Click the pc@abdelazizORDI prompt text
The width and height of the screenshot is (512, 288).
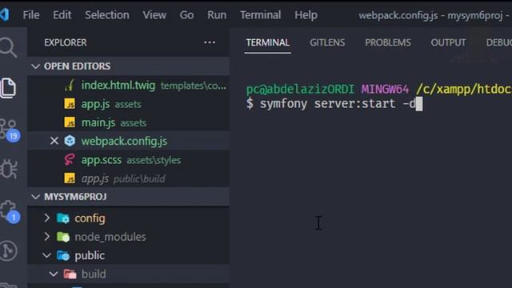pyautogui.click(x=301, y=89)
